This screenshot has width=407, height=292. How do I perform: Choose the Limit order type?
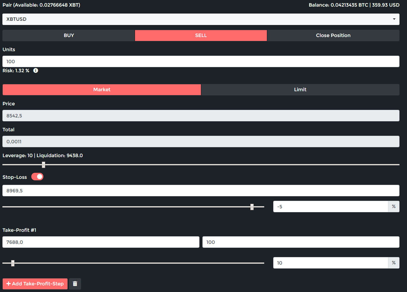point(300,90)
